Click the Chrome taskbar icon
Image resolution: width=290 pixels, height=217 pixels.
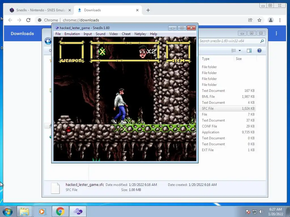[60, 211]
